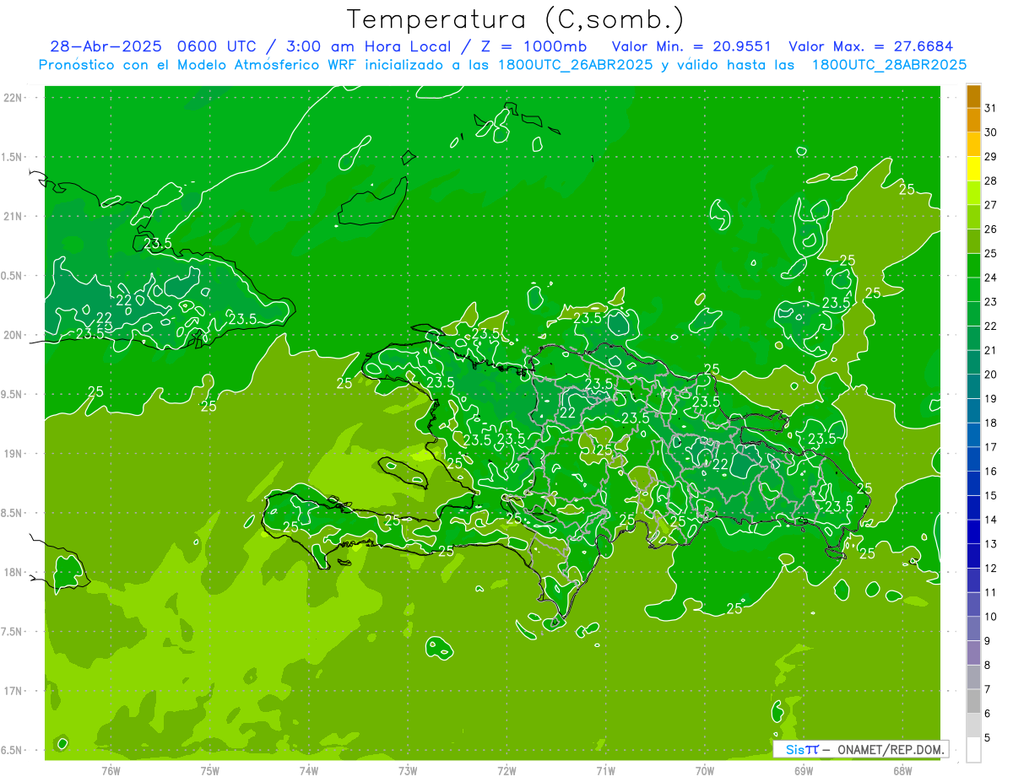This screenshot has height=782, width=1013.
Task: Click the 5 label on color scale
Action: pos(988,738)
